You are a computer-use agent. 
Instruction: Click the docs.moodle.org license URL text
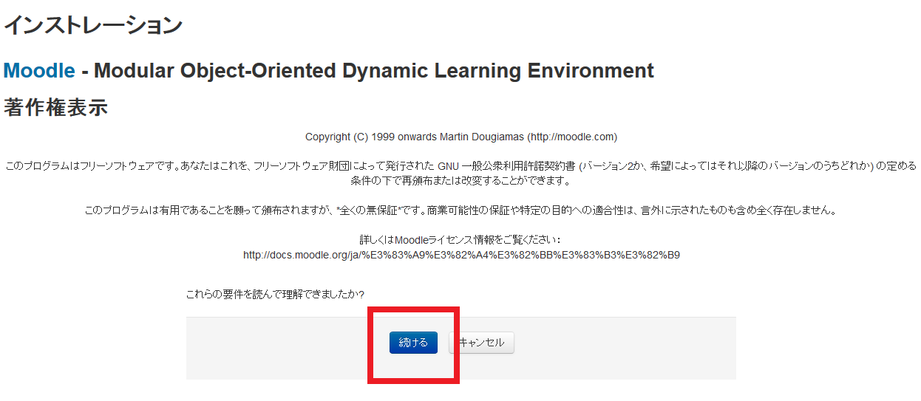click(x=461, y=255)
